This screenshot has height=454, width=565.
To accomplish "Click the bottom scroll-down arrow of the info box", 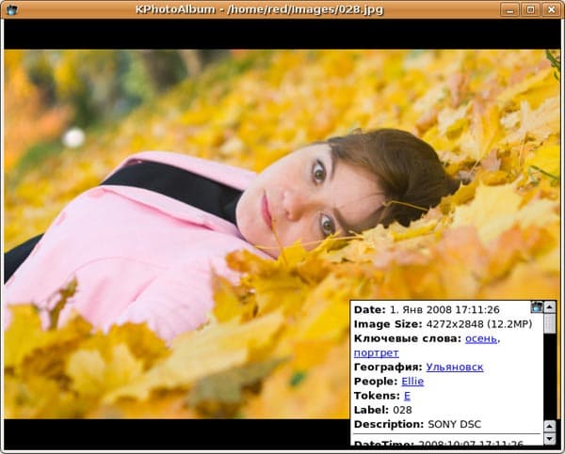I will pos(550,439).
